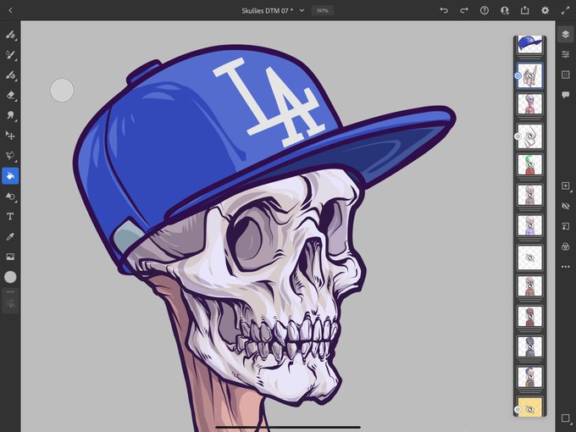Select the hidden line sketch layer thumbnail
The width and height of the screenshot is (576, 432).
[x=529, y=136]
